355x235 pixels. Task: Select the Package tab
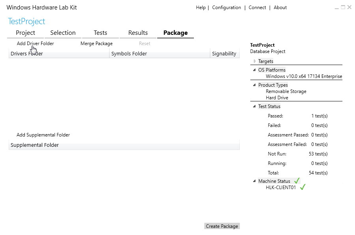point(175,33)
